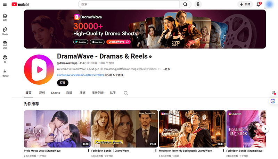Screen dimensions: 278x159
Task: Start voice search with microphone icon
Action: pos(198,5)
